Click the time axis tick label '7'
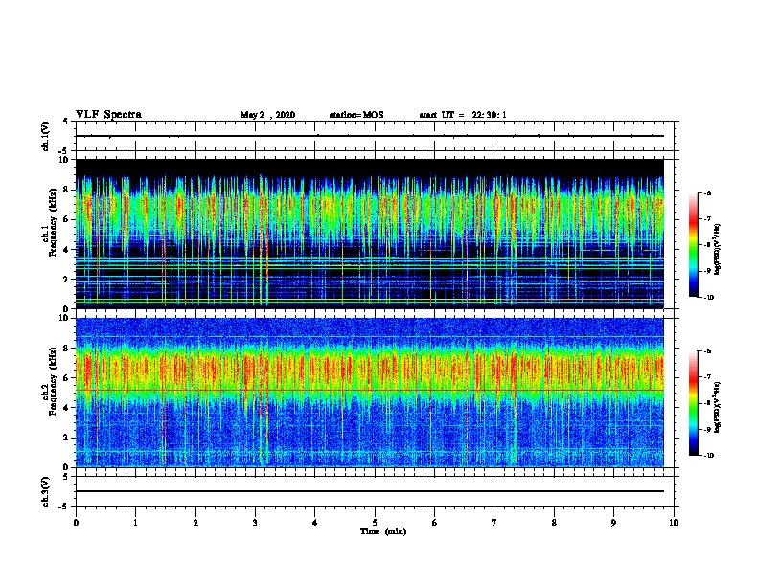759x586 pixels. (x=494, y=523)
